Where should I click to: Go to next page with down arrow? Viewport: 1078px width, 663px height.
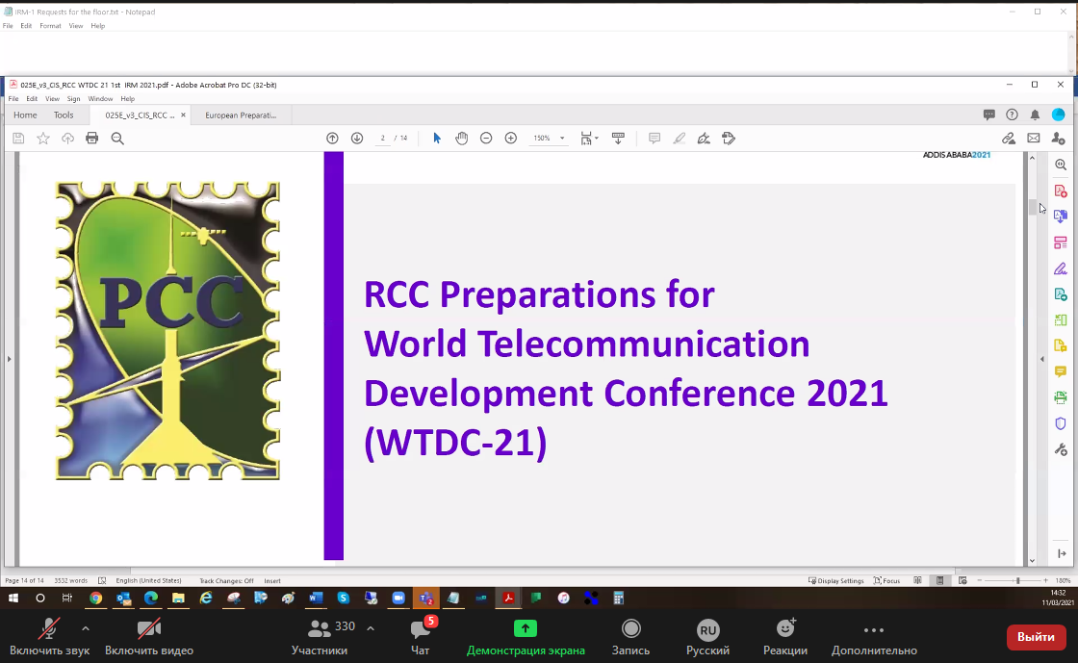point(357,139)
